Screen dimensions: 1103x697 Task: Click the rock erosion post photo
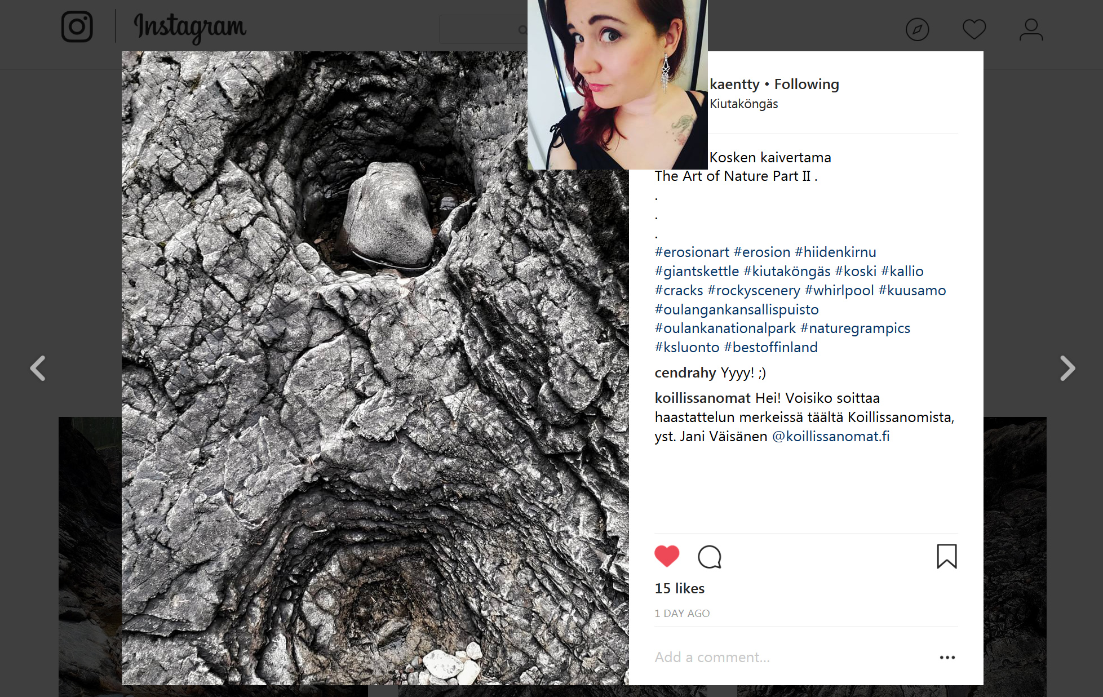(375, 368)
